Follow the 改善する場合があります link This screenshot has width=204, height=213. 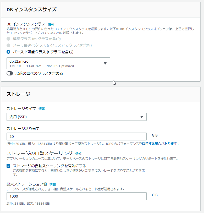tap(159, 144)
